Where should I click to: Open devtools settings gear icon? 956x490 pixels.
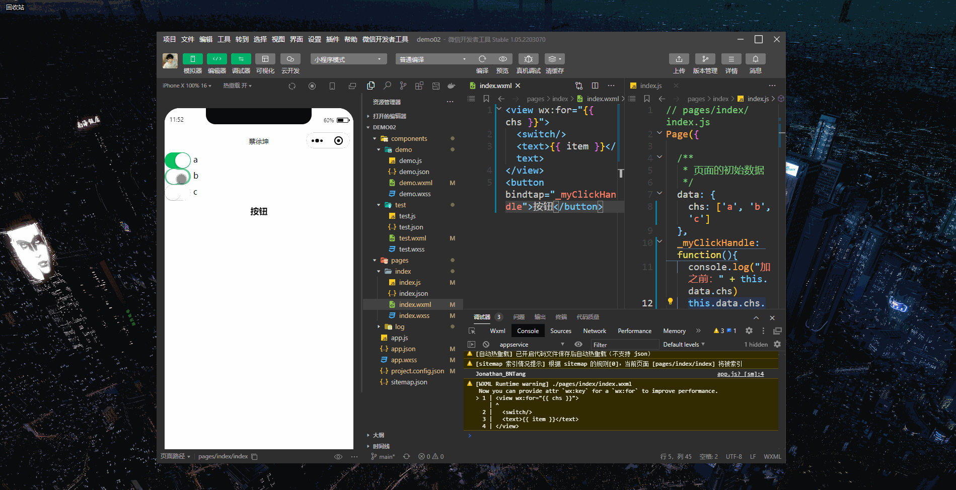coord(749,331)
